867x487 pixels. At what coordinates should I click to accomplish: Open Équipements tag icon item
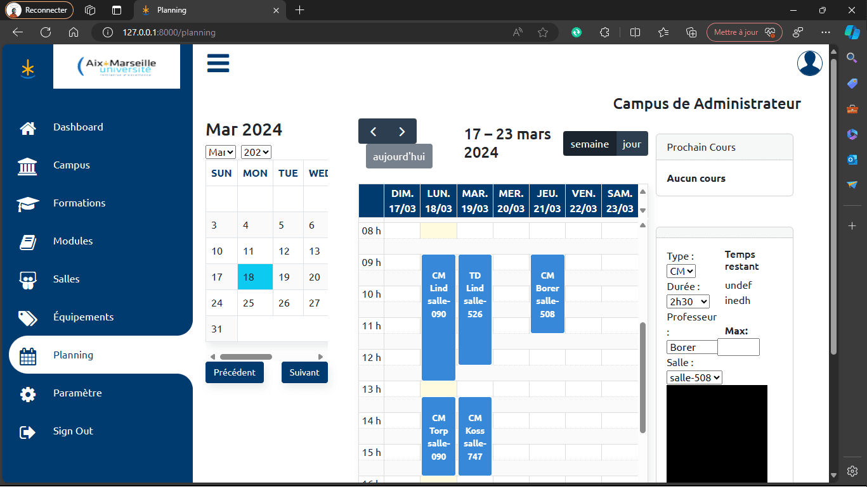[x=28, y=317]
